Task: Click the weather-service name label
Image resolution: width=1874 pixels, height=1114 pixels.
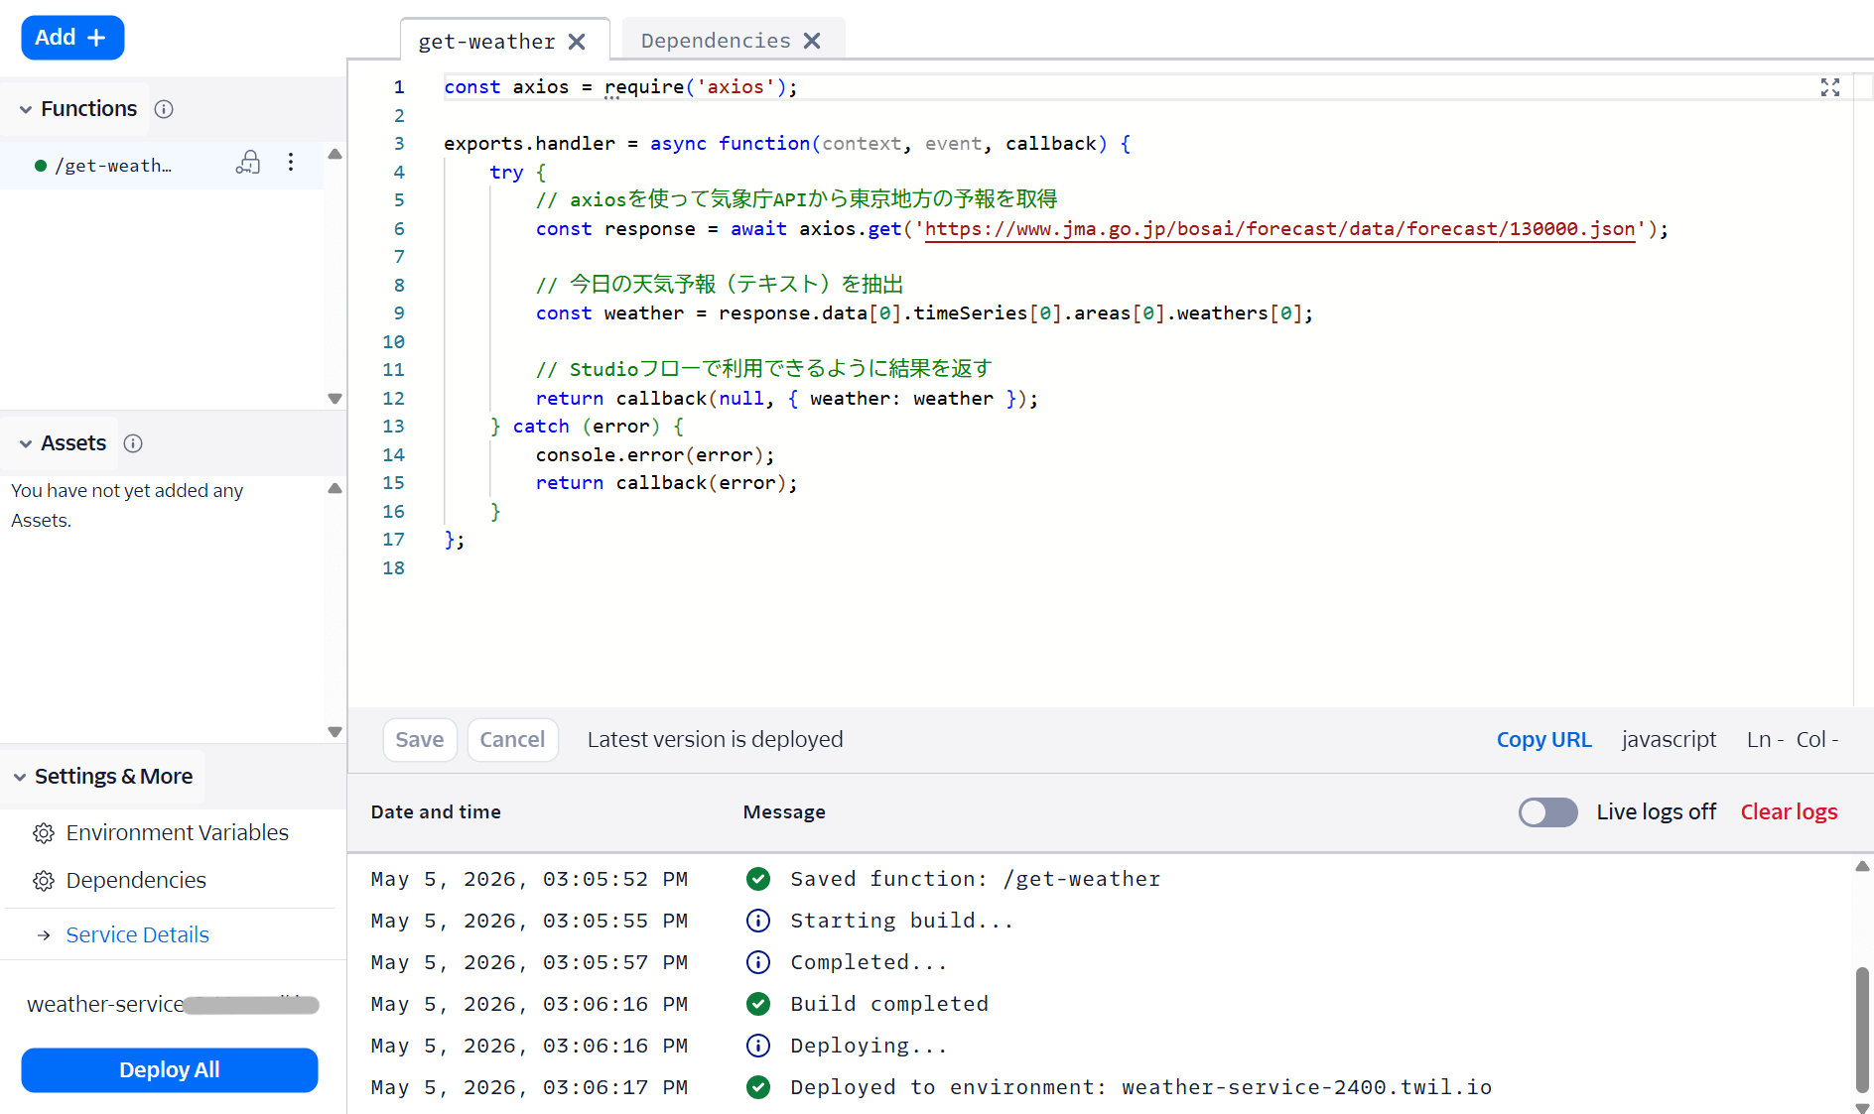Action: click(105, 1004)
